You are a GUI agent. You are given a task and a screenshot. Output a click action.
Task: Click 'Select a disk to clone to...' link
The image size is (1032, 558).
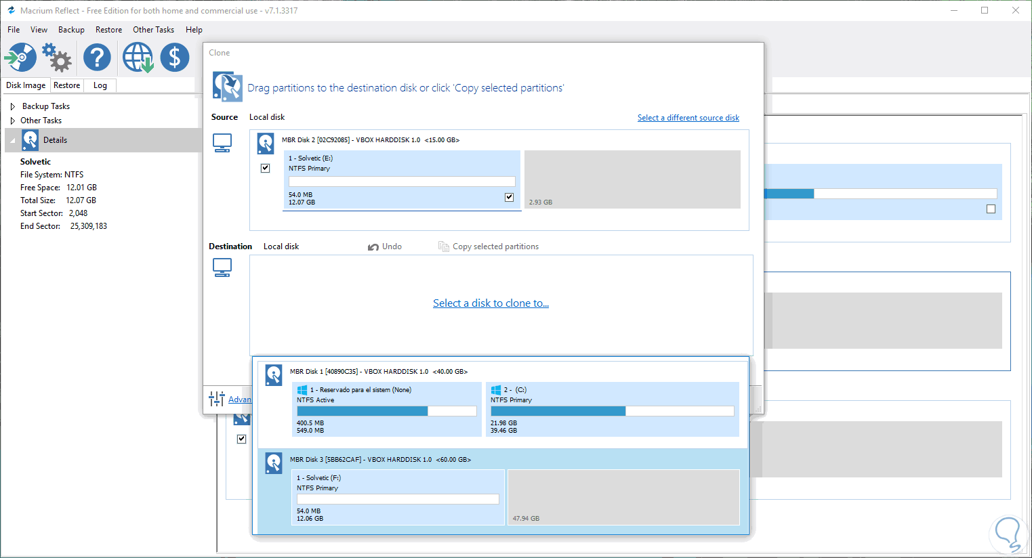[x=491, y=303]
